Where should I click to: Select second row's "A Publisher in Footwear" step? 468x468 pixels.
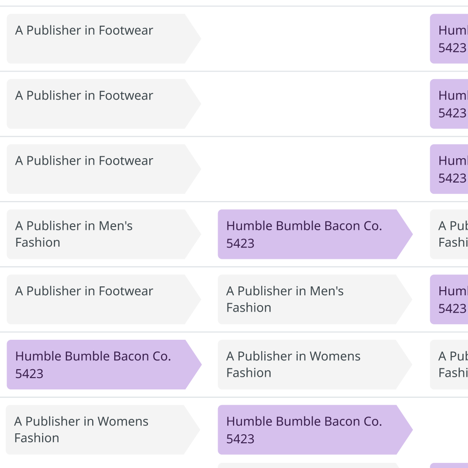[98, 104]
